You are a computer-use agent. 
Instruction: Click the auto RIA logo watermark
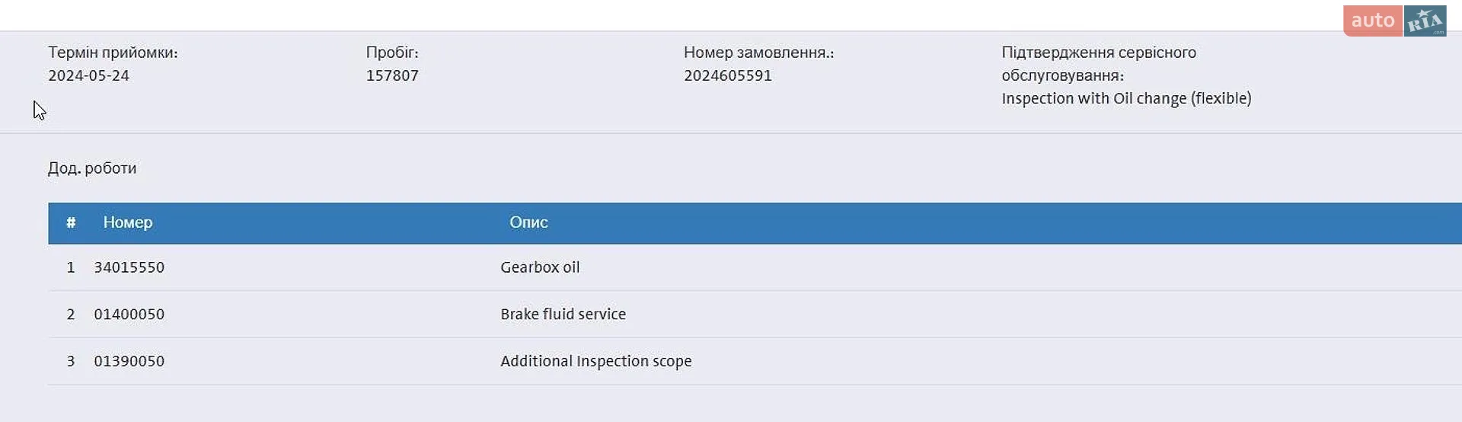click(1394, 21)
